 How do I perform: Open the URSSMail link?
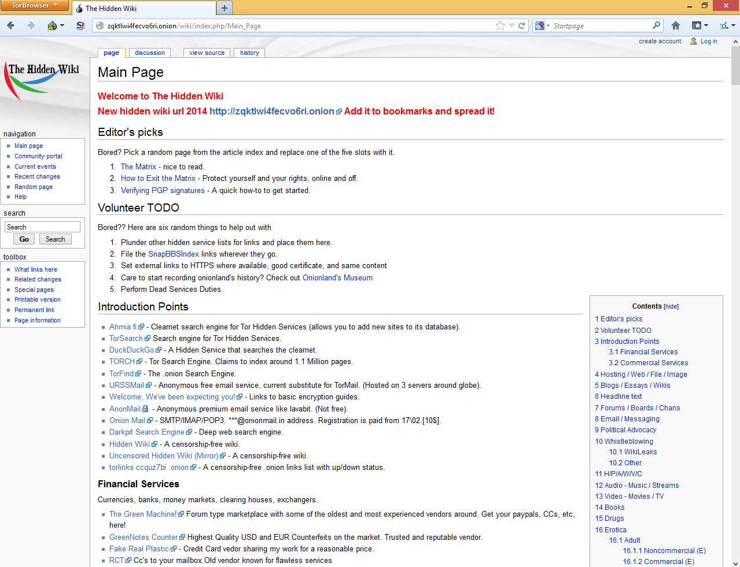click(x=127, y=385)
